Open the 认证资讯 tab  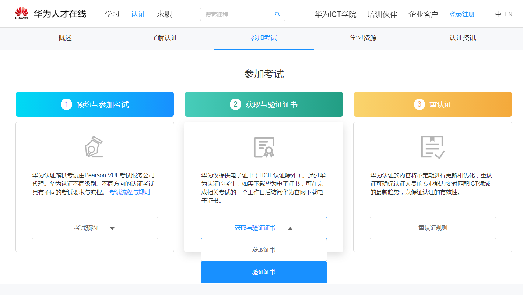[x=463, y=38]
